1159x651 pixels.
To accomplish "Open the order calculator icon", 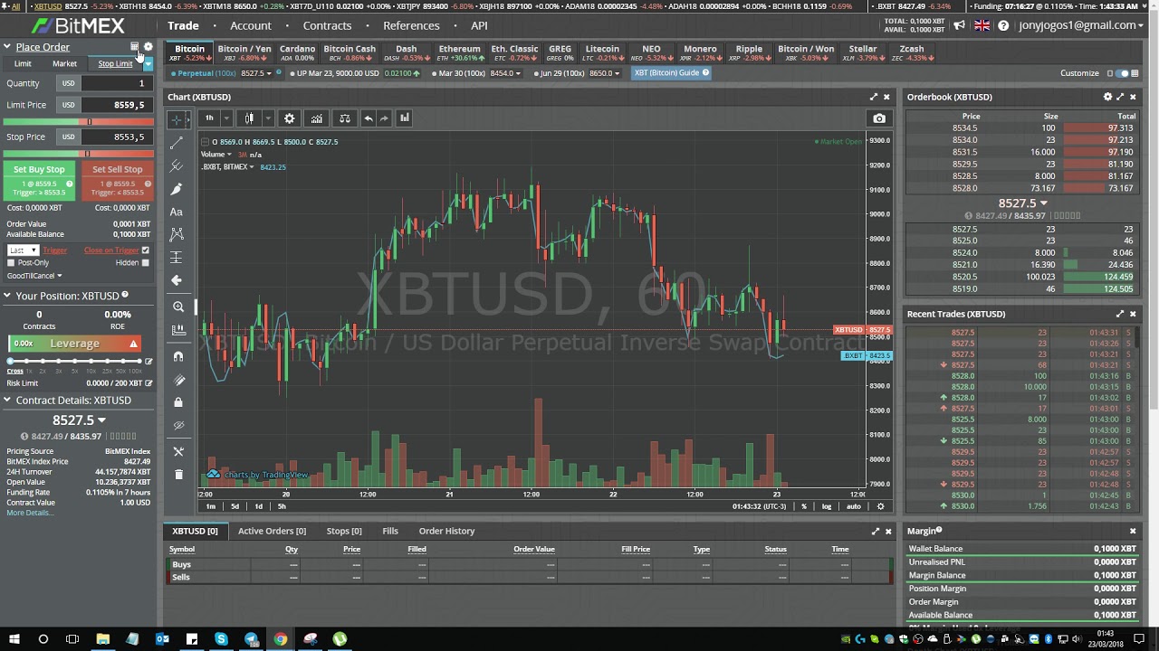I will 135,47.
